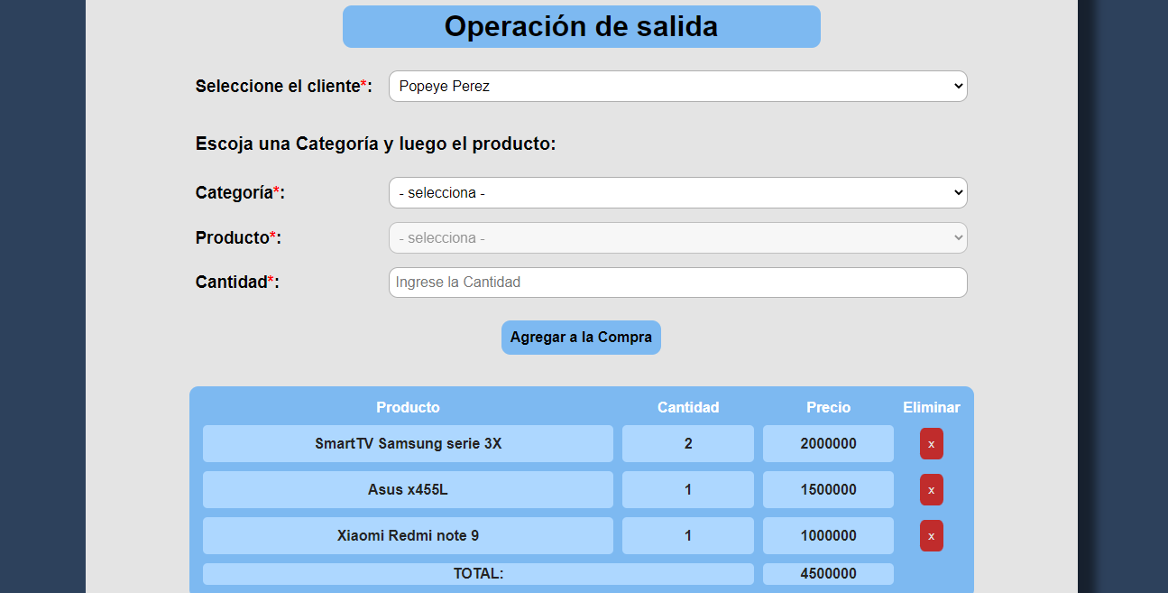Click the Precio column header
Viewport: 1168px width, 593px height.
[828, 407]
